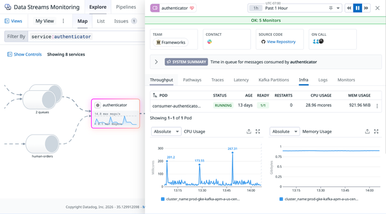Open the Pipelines tab
This screenshot has height=214, width=386.
coord(126,7)
